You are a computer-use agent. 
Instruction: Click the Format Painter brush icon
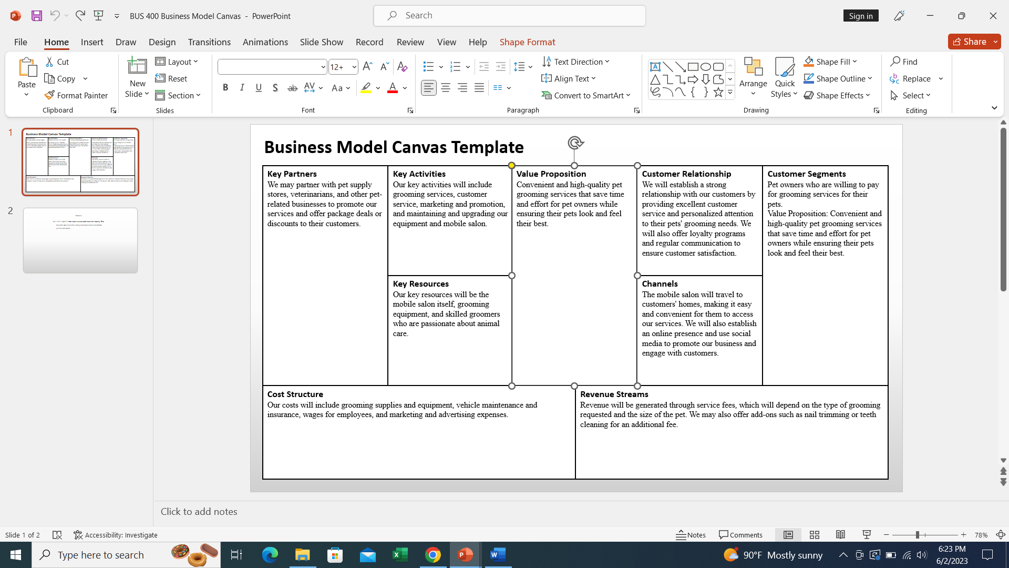point(49,95)
